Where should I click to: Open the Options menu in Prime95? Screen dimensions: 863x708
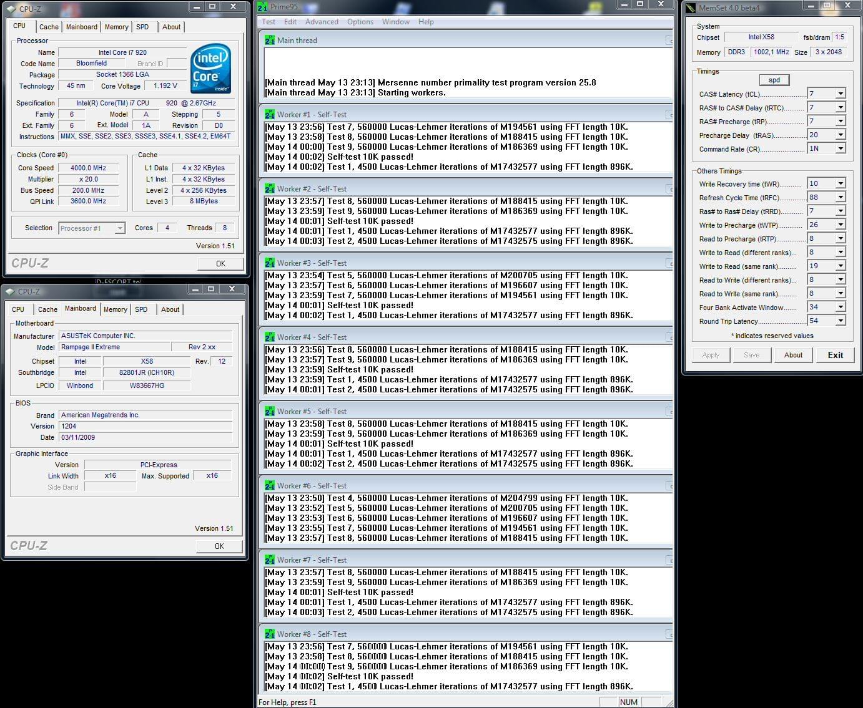click(x=360, y=22)
